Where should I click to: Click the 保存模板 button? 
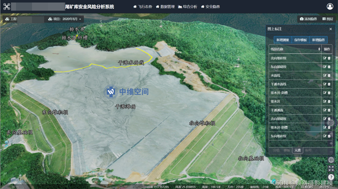(x=300, y=40)
